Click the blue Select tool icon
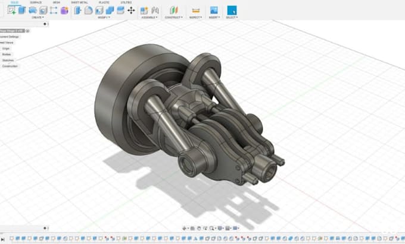Image resolution: width=405 pixels, height=244 pixels. (232, 11)
